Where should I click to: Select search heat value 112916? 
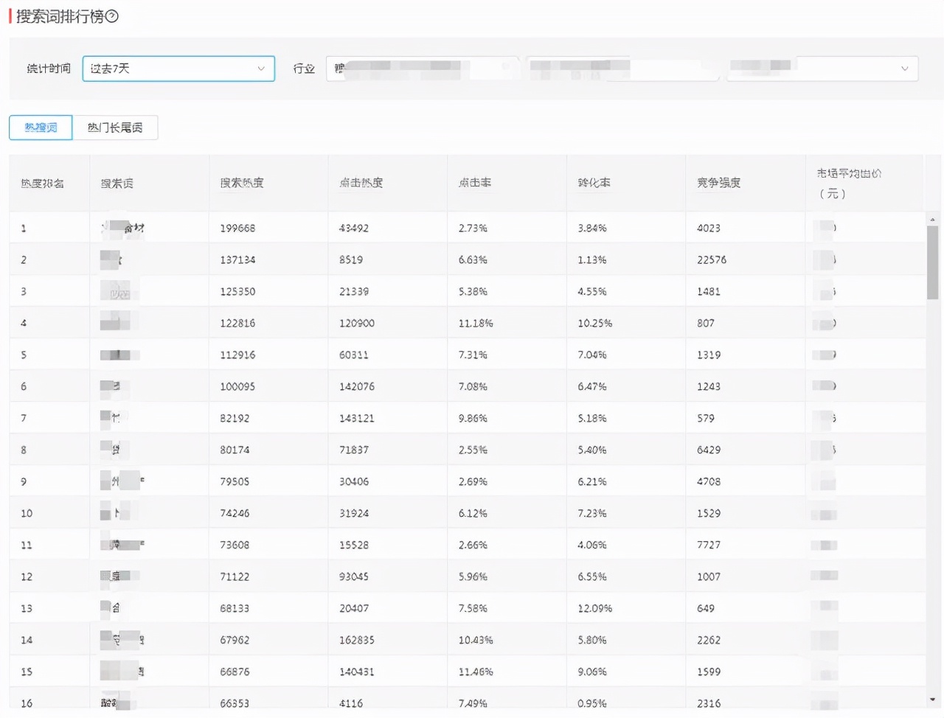click(x=237, y=355)
